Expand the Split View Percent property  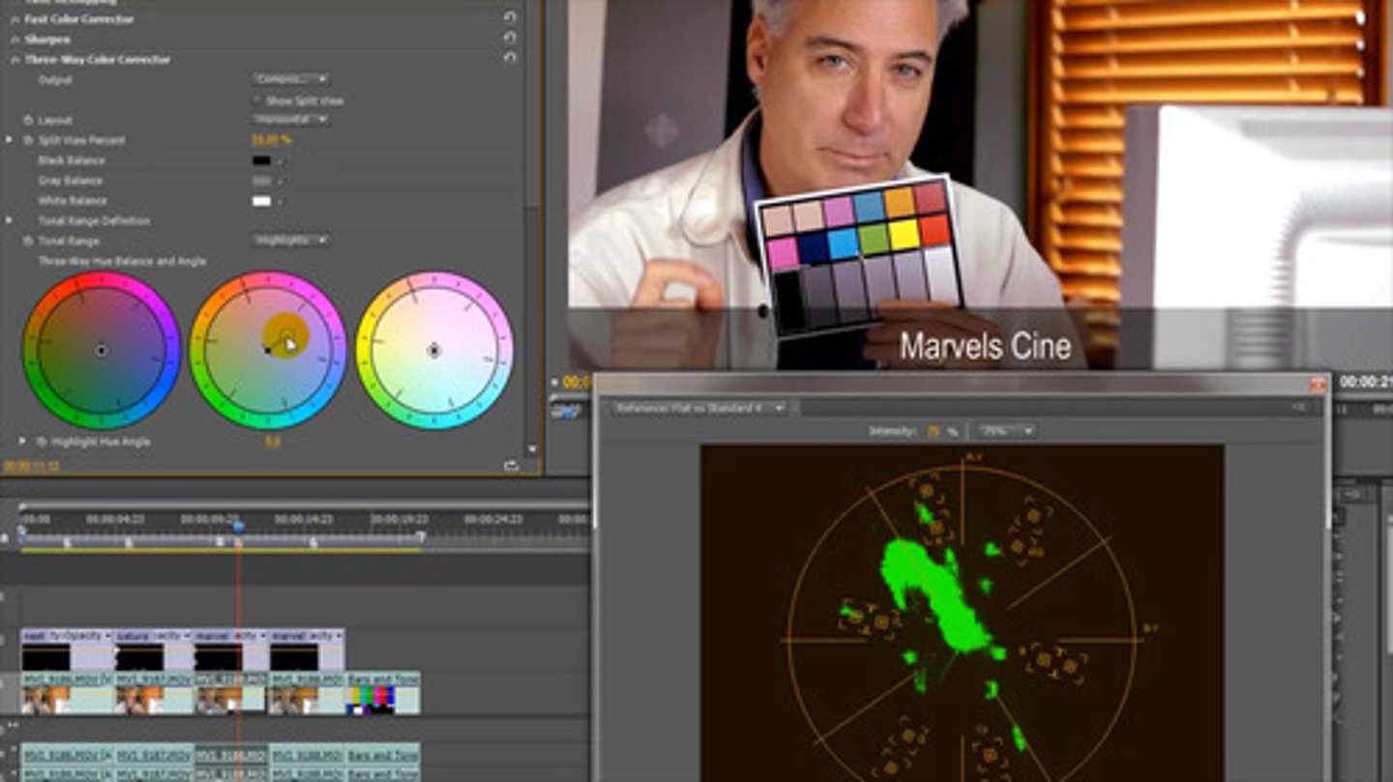[x=10, y=140]
